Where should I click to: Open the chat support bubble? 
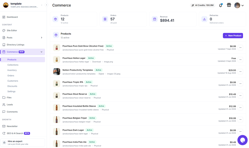click(242, 140)
